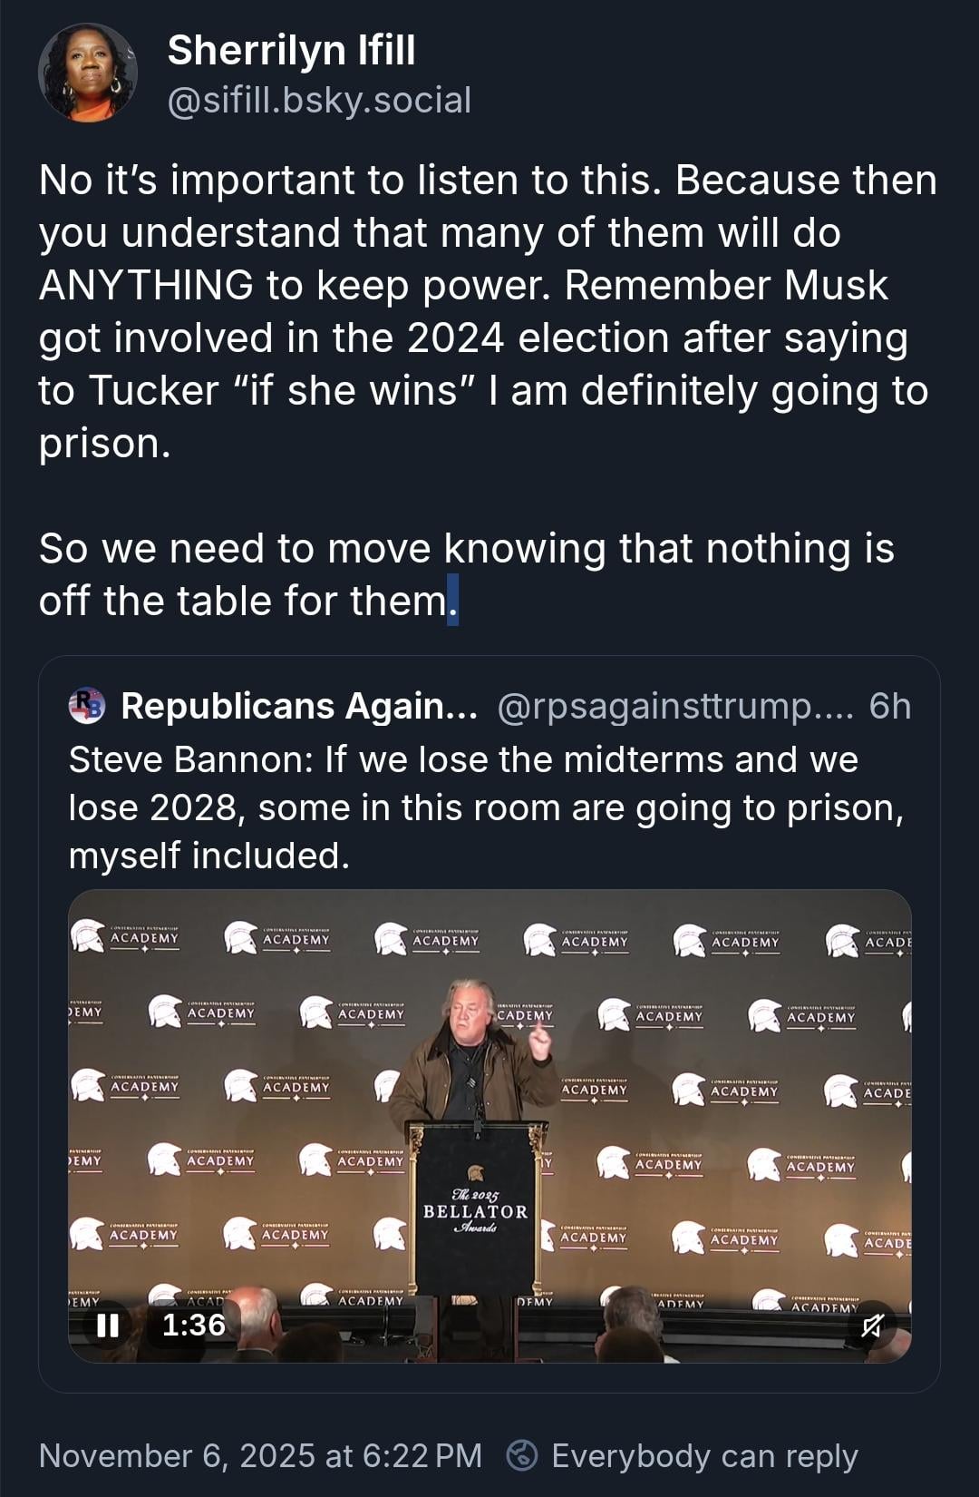Click the @rpsagainsttrump handle in quote
Viewport: 979px width, 1497px height.
click(x=674, y=706)
